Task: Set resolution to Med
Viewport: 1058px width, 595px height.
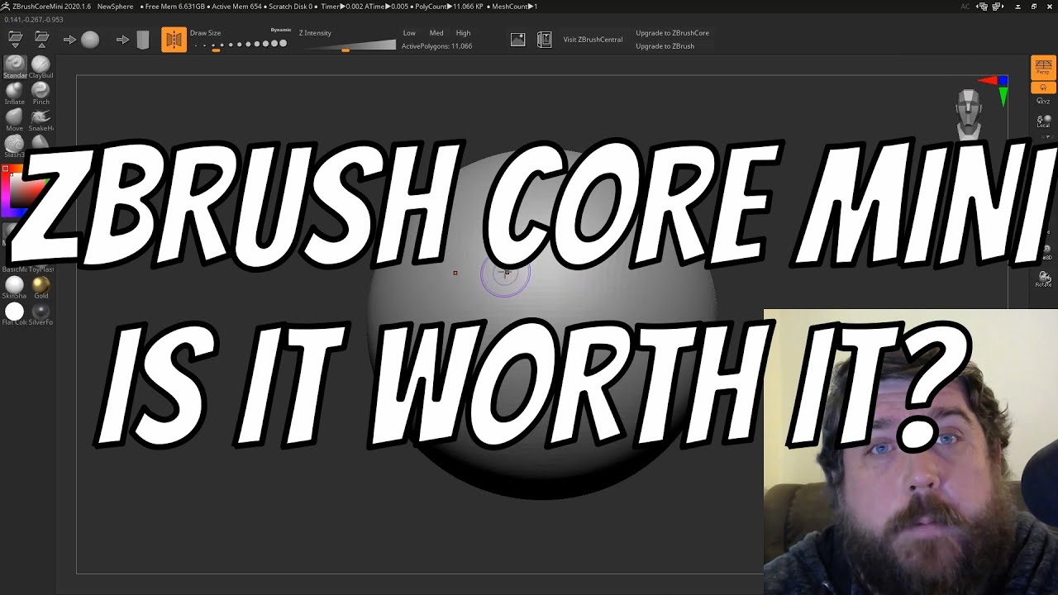Action: tap(436, 33)
